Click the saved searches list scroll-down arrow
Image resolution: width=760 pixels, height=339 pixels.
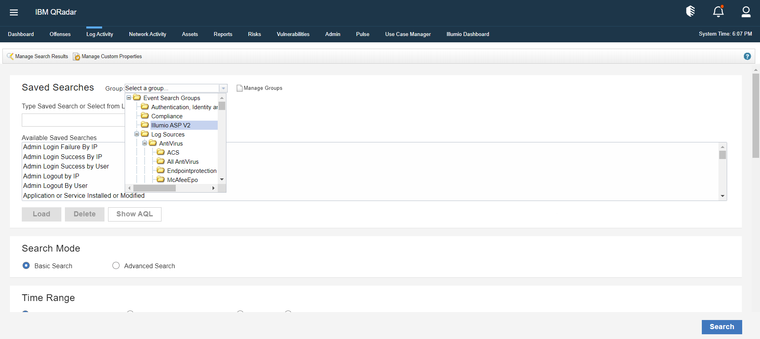tap(722, 196)
